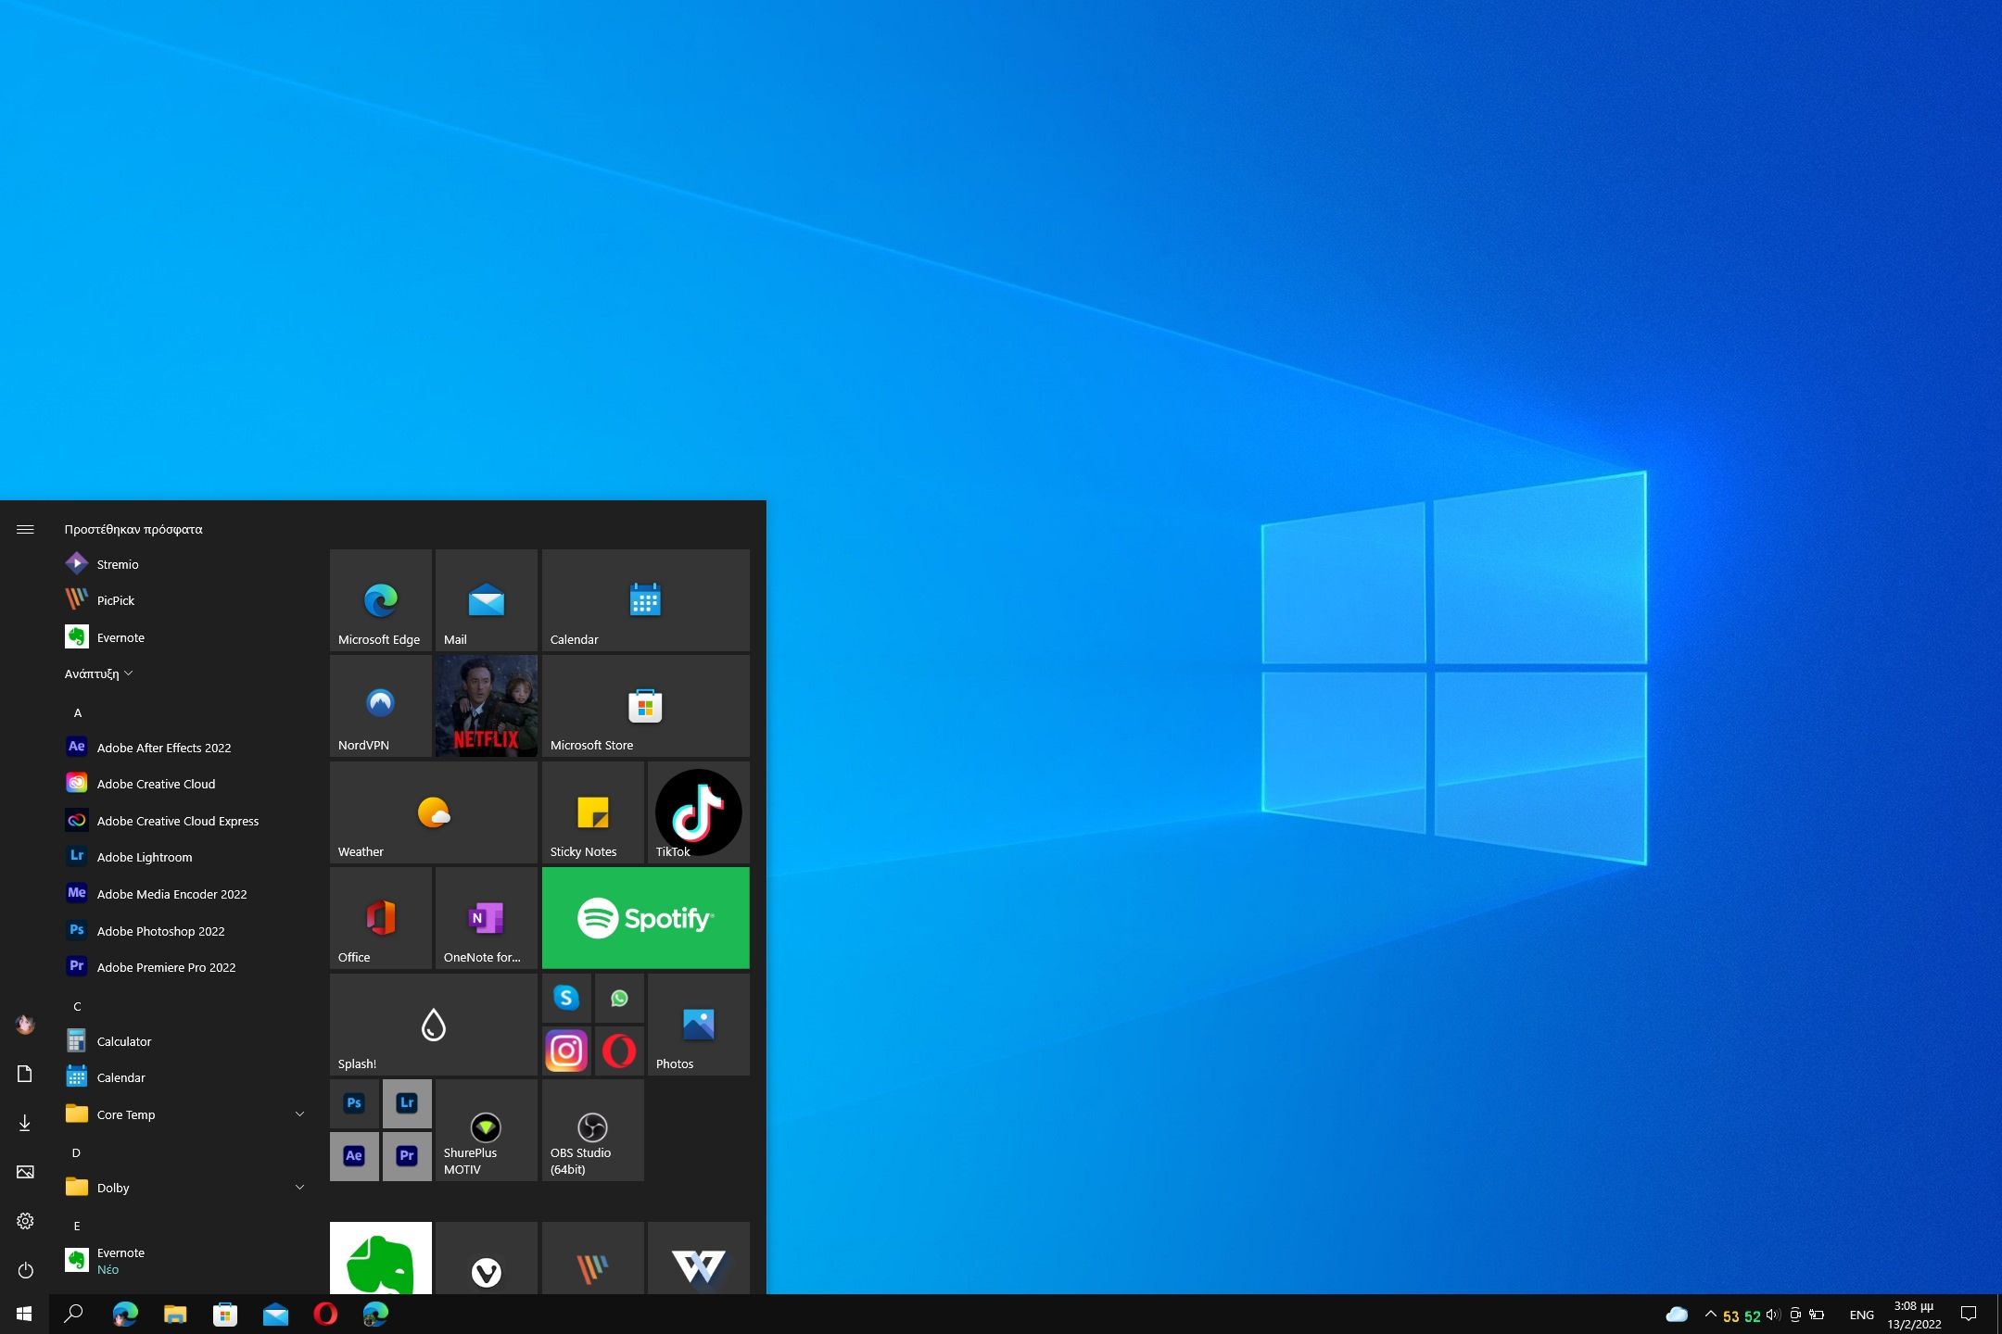
Task: Open Settings from the Start menu sidebar
Action: pyautogui.click(x=25, y=1221)
